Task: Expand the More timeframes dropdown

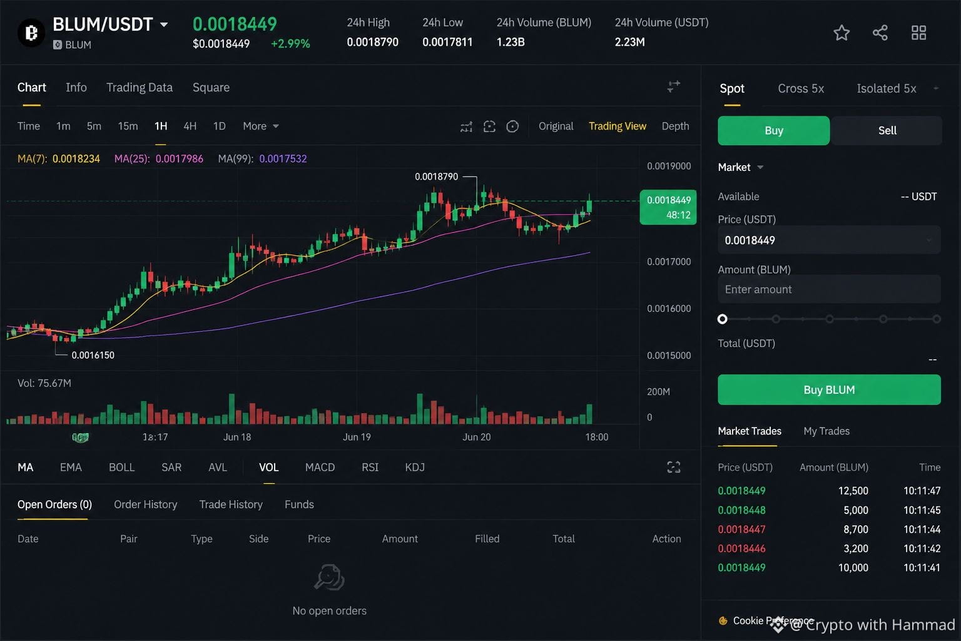Action: pyautogui.click(x=261, y=126)
